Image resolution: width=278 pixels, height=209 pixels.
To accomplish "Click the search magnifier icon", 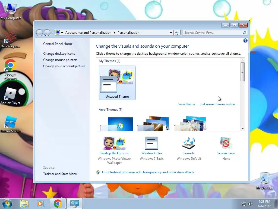I will tap(244, 33).
